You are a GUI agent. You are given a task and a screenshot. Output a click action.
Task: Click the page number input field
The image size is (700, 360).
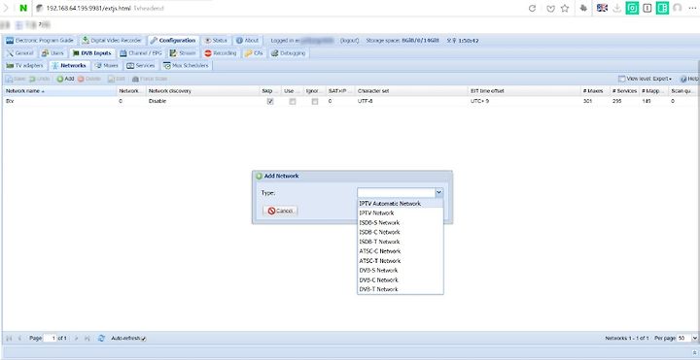tap(51, 339)
